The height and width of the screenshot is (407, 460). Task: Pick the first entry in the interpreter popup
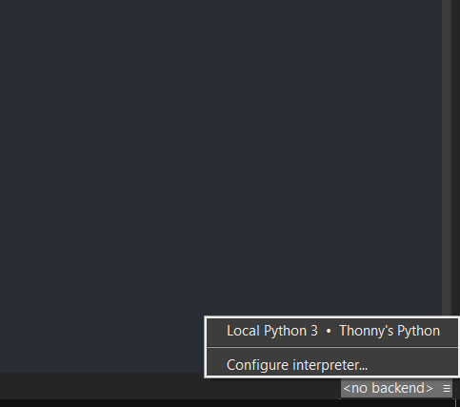coord(332,331)
